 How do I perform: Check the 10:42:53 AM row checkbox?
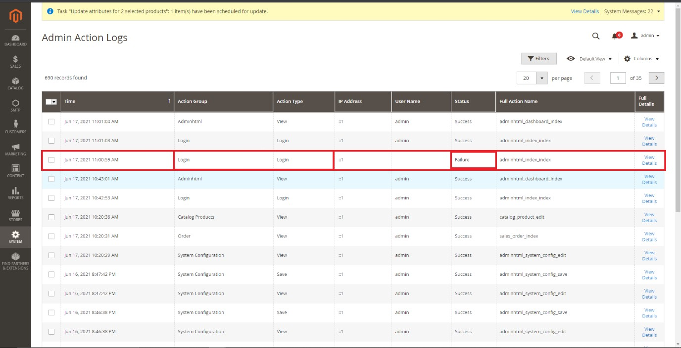51,198
